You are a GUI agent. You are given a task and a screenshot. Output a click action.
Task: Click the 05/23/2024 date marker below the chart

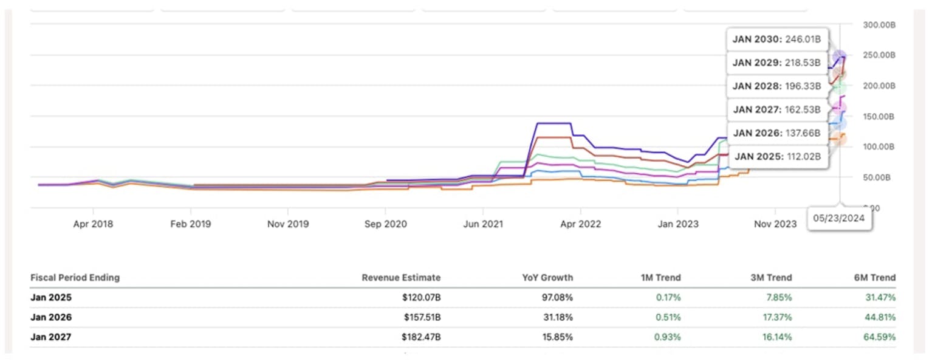pyautogui.click(x=840, y=218)
